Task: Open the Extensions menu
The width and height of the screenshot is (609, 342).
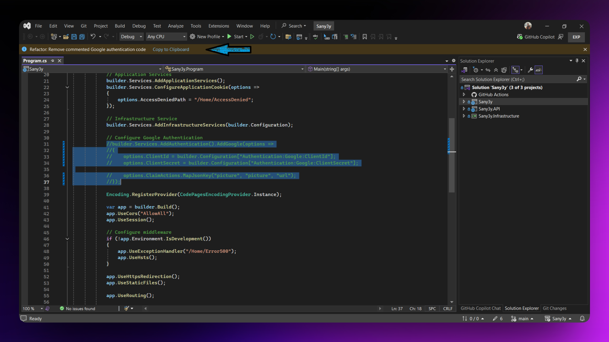Action: tap(219, 26)
